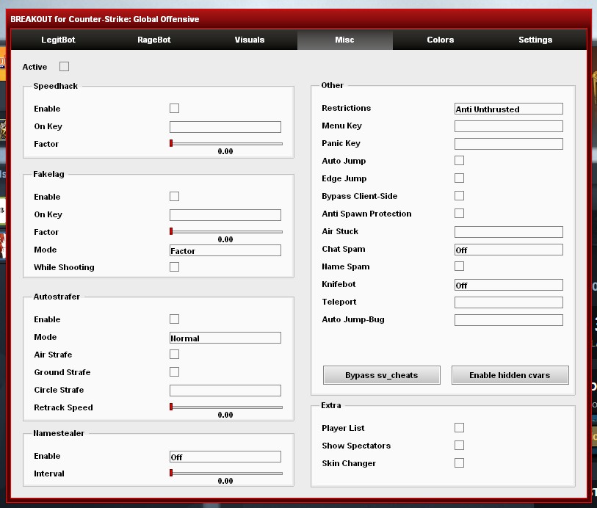The width and height of the screenshot is (597, 508).
Task: Open the Restrictions dropdown showing Anti Unthrusted
Action: (x=509, y=109)
